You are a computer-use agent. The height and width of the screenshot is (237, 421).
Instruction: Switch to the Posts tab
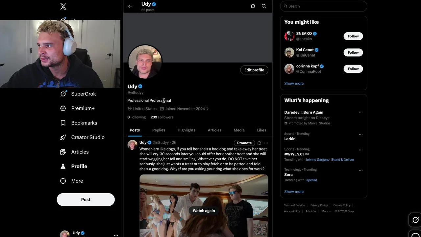[135, 130]
